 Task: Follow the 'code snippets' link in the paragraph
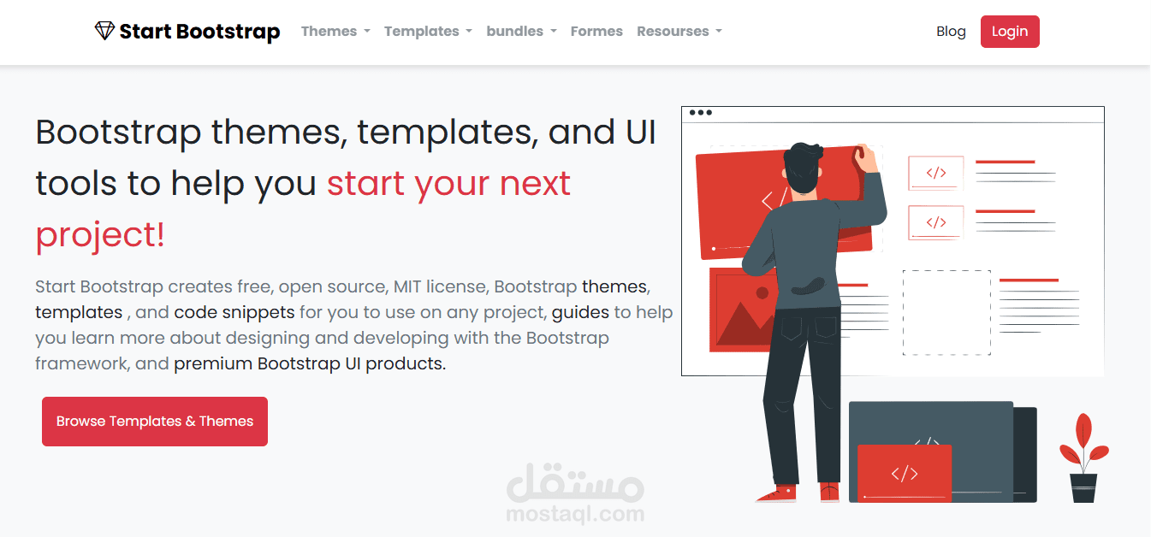234,311
